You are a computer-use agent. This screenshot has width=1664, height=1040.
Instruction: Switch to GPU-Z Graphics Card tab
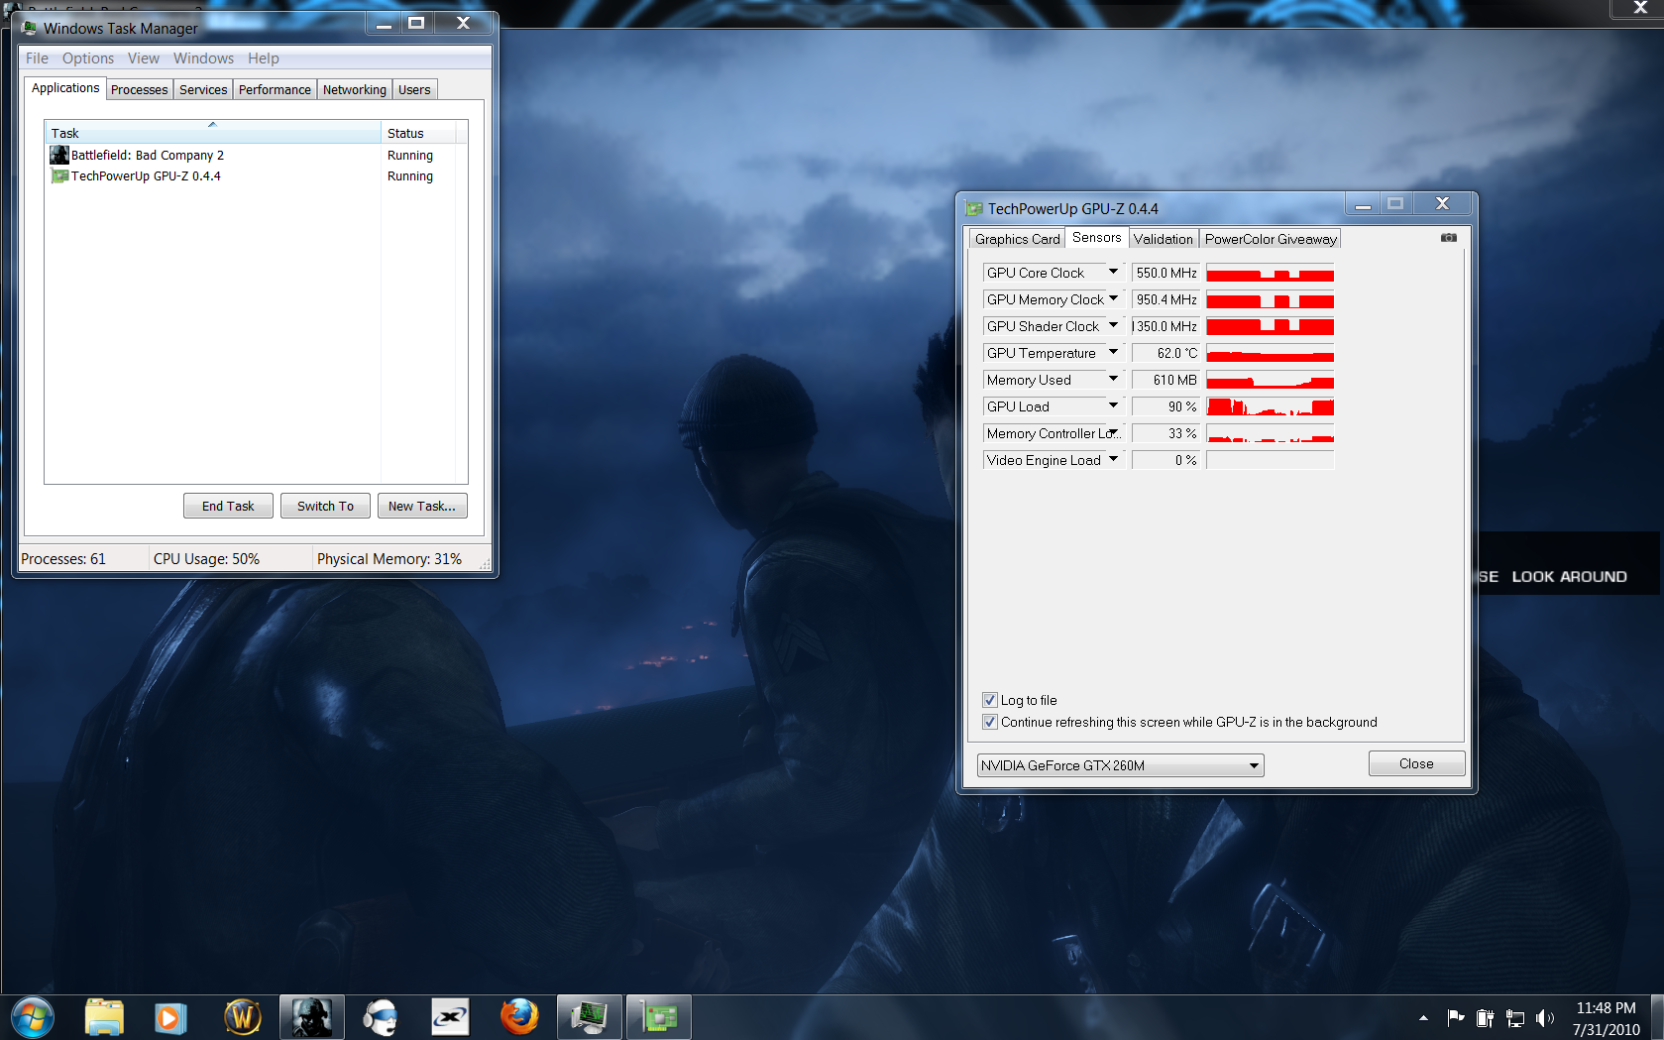1017,239
